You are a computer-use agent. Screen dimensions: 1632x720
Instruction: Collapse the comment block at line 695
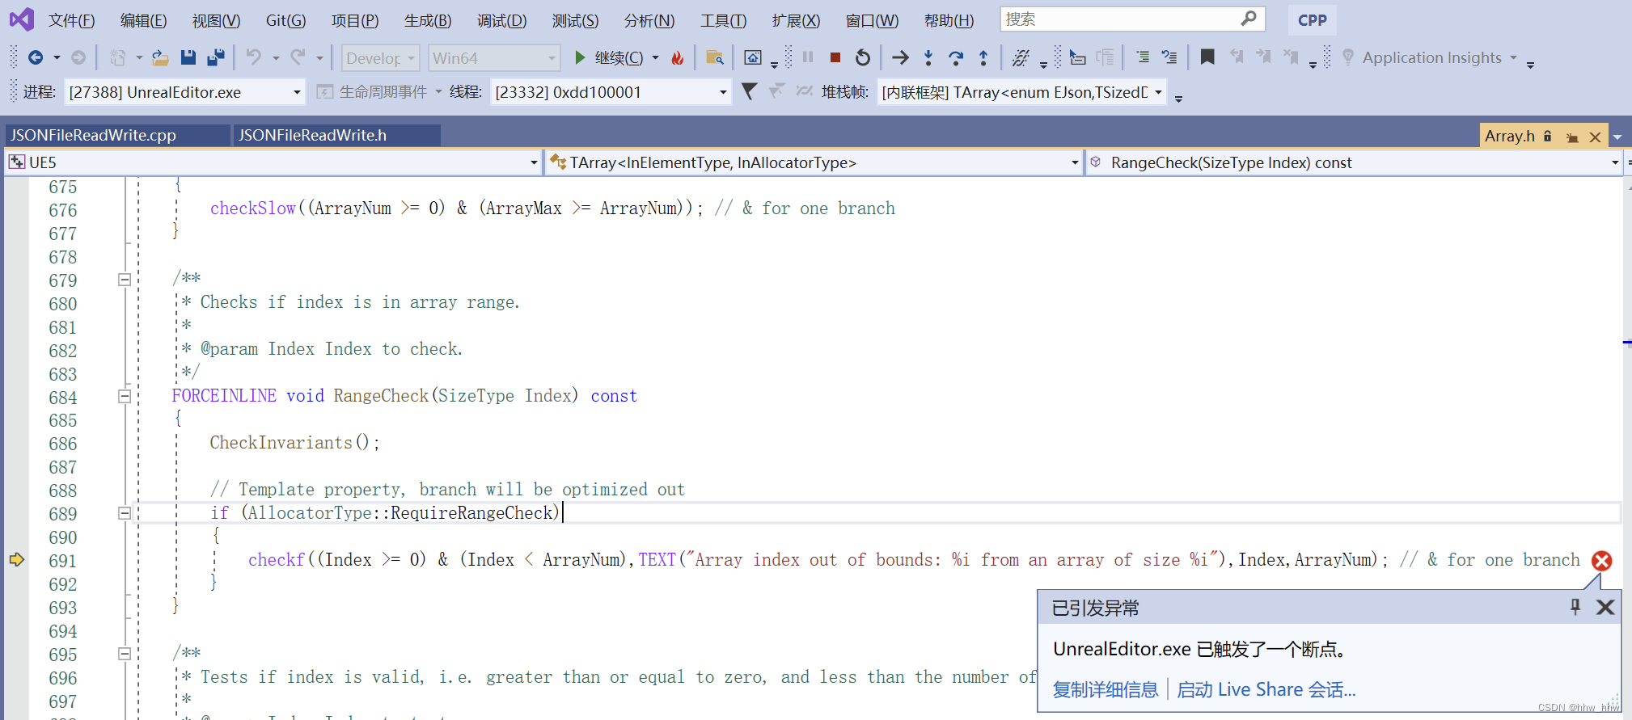pos(125,654)
